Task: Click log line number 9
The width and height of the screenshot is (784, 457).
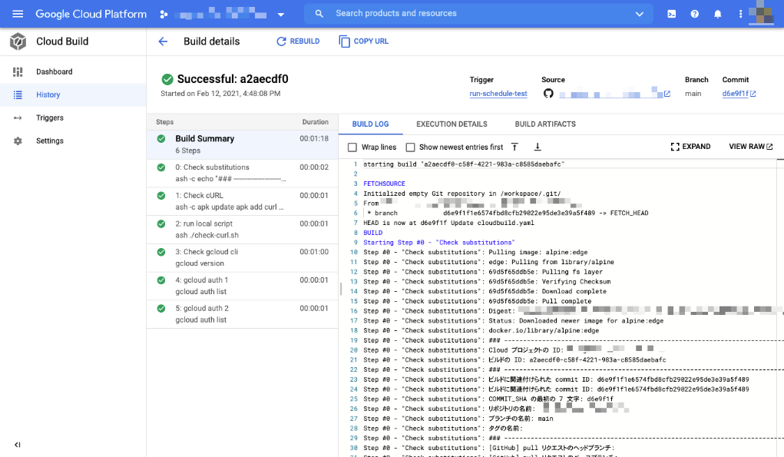Action: [356, 243]
